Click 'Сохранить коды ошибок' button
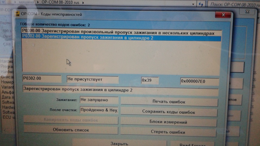The width and height of the screenshot is (260, 146). pyautogui.click(x=169, y=112)
